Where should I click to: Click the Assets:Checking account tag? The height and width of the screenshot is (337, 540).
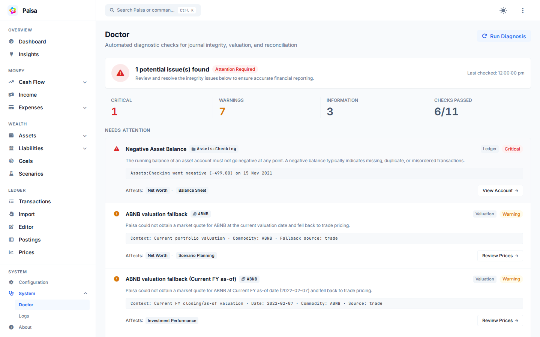point(214,149)
